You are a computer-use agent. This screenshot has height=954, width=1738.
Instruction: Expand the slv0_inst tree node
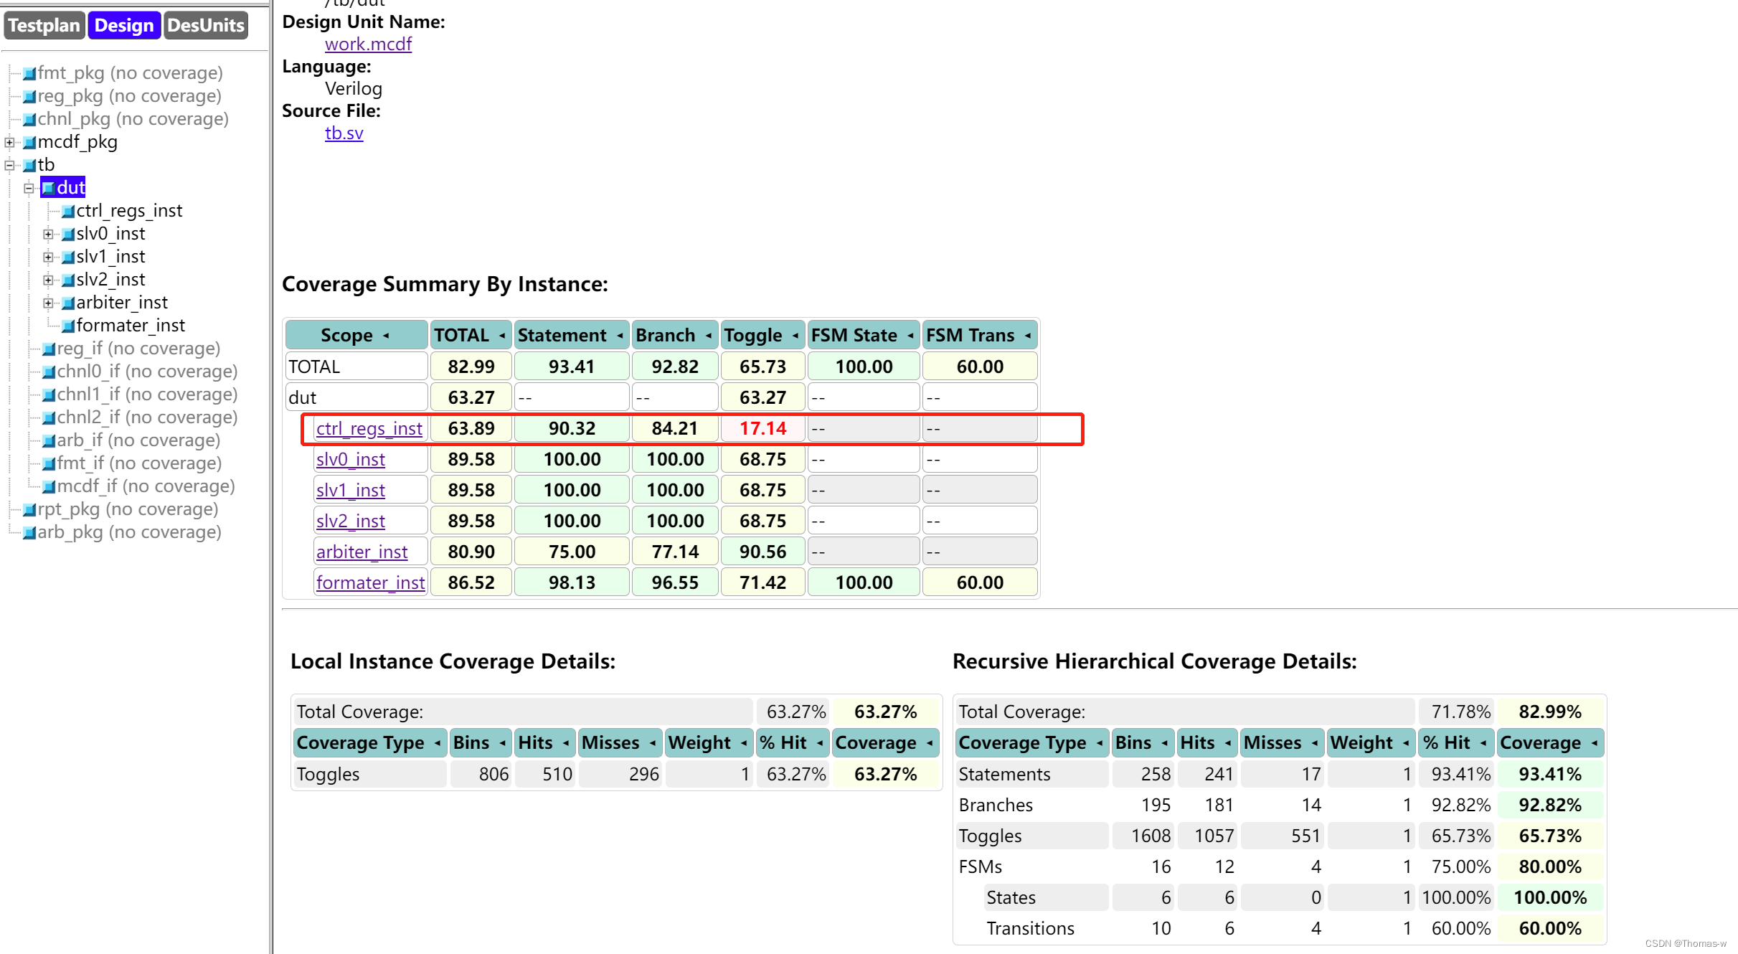click(x=48, y=234)
